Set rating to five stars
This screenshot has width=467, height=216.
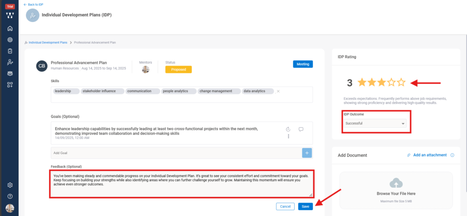(401, 82)
